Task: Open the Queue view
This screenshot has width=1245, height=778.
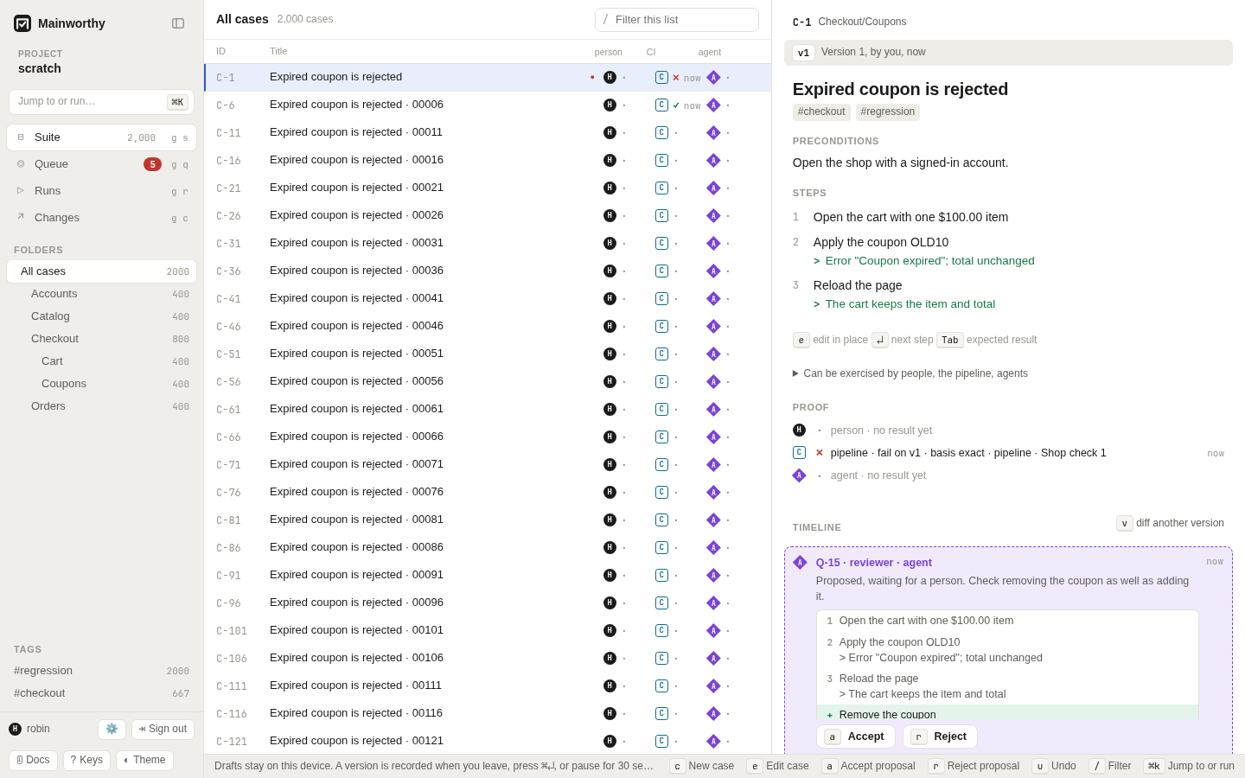Action: (102, 164)
